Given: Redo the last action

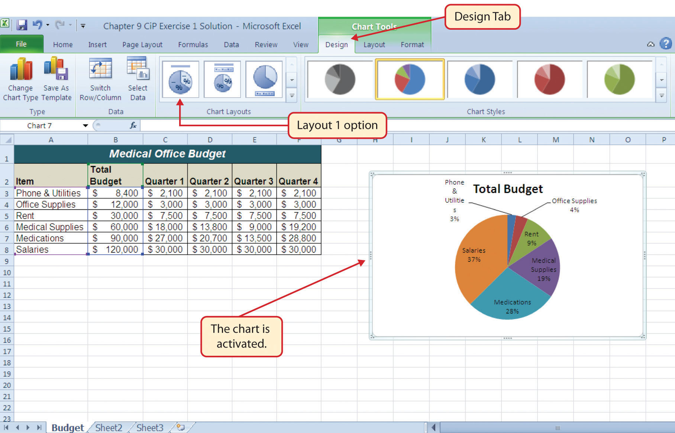Looking at the screenshot, I should point(59,24).
